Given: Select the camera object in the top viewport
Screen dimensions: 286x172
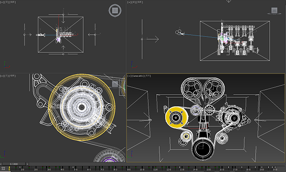Looking at the screenshot, I should pos(41,35).
